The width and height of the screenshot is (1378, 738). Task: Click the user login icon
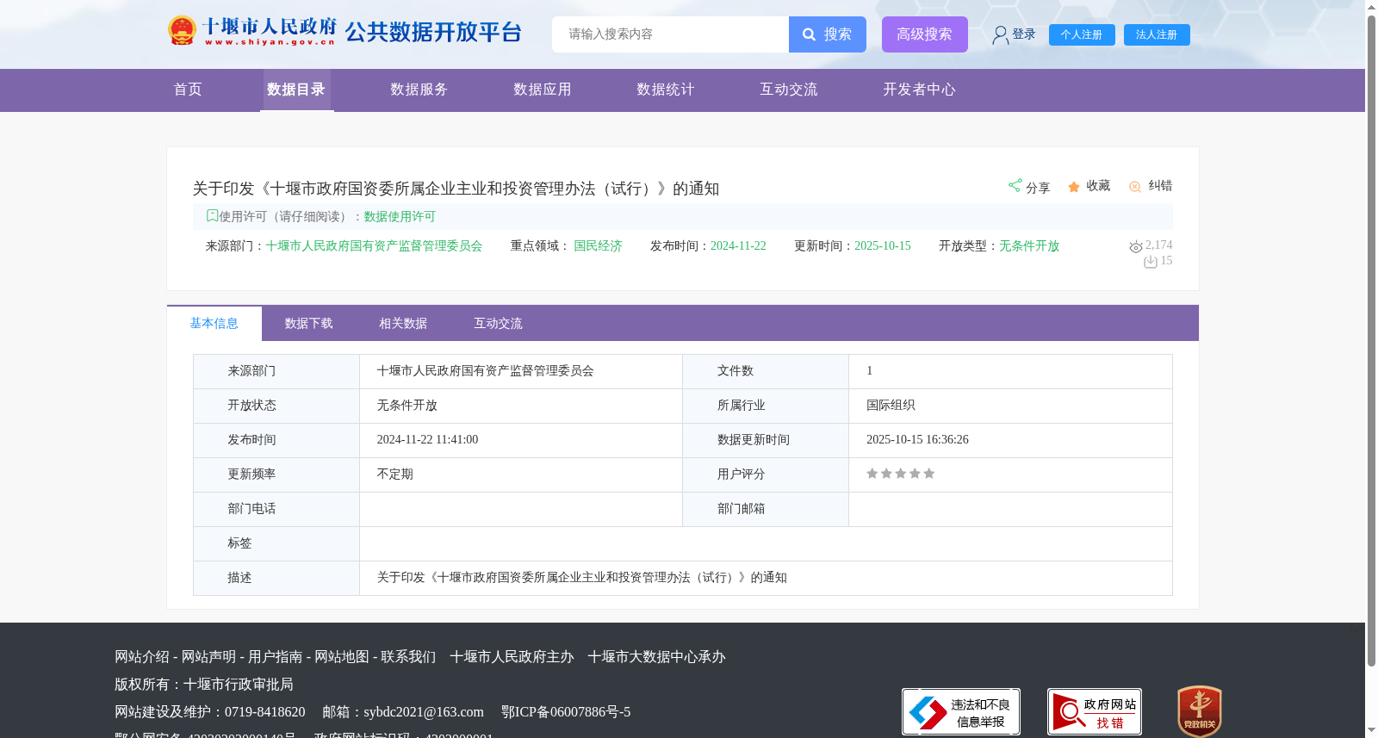tap(1000, 34)
